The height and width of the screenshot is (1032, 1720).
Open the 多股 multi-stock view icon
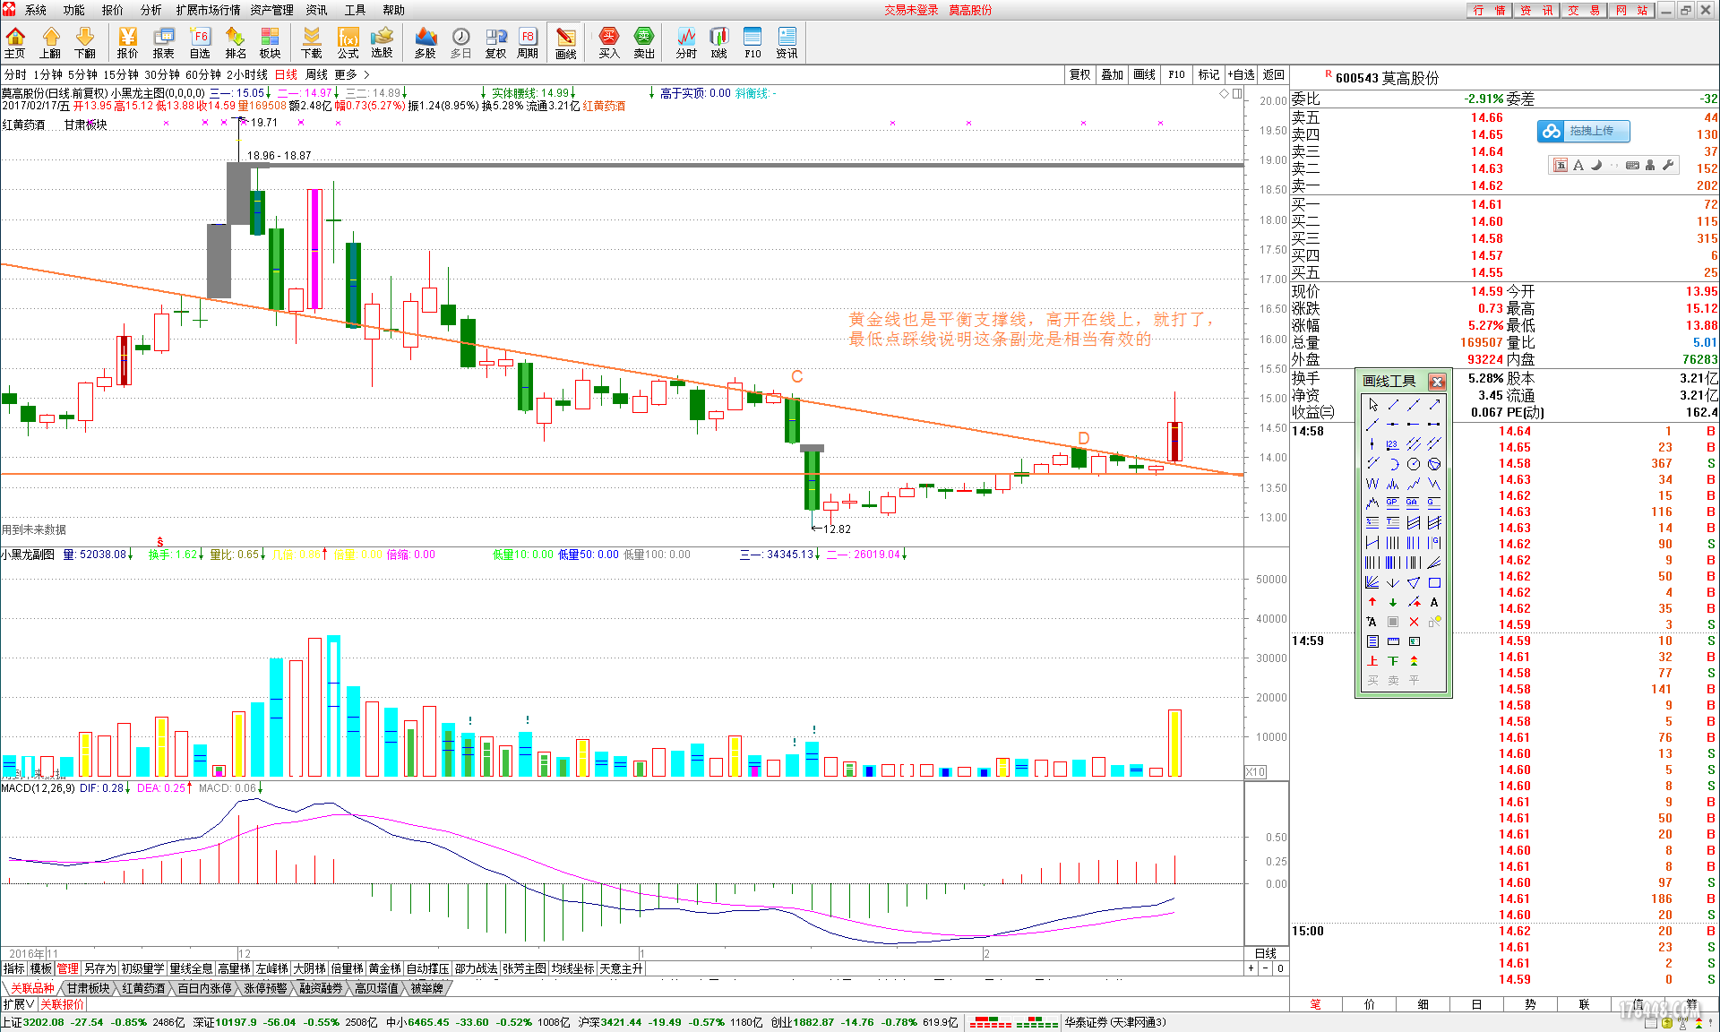(426, 43)
